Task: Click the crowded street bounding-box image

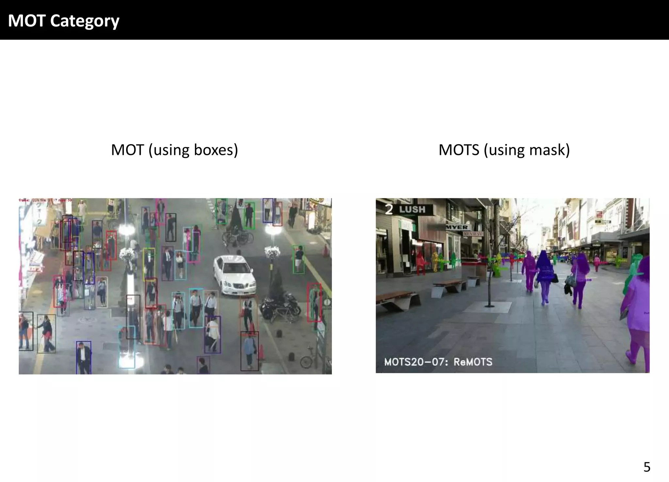Action: tap(175, 286)
